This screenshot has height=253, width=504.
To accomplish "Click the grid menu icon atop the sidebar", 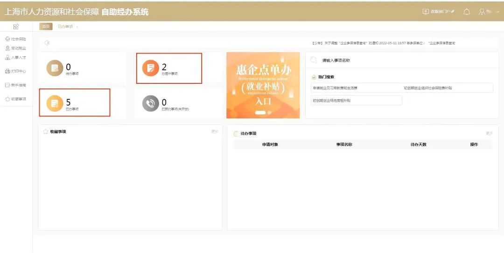I will click(16, 27).
